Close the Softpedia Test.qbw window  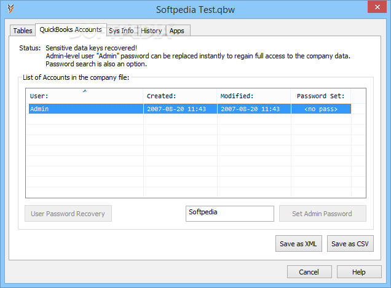(x=377, y=7)
